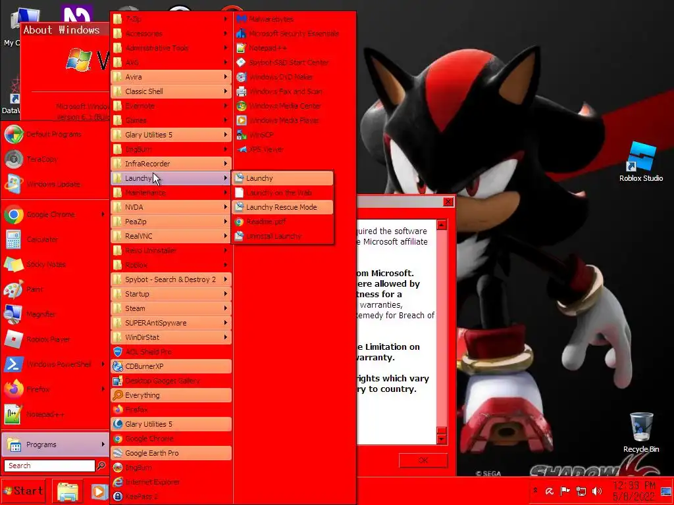Click the Start menu search magnifier button
Screen dimensions: 674x505
click(x=101, y=466)
